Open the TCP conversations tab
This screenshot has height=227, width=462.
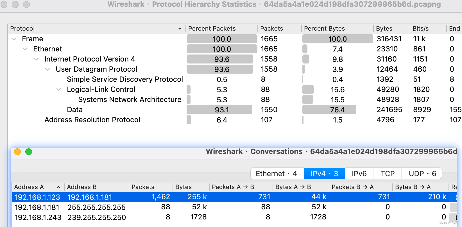(388, 174)
